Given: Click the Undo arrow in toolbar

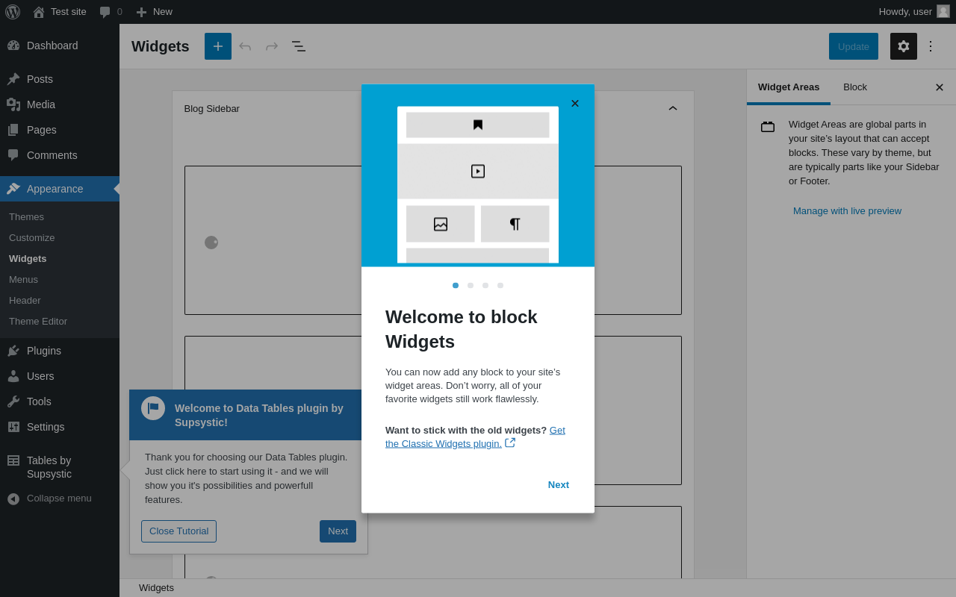Looking at the screenshot, I should click(245, 46).
